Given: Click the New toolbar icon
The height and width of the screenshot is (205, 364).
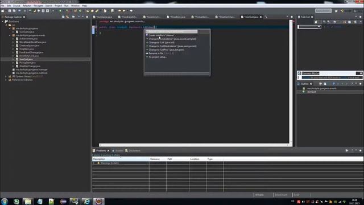Looking at the screenshot, I should [3, 11].
